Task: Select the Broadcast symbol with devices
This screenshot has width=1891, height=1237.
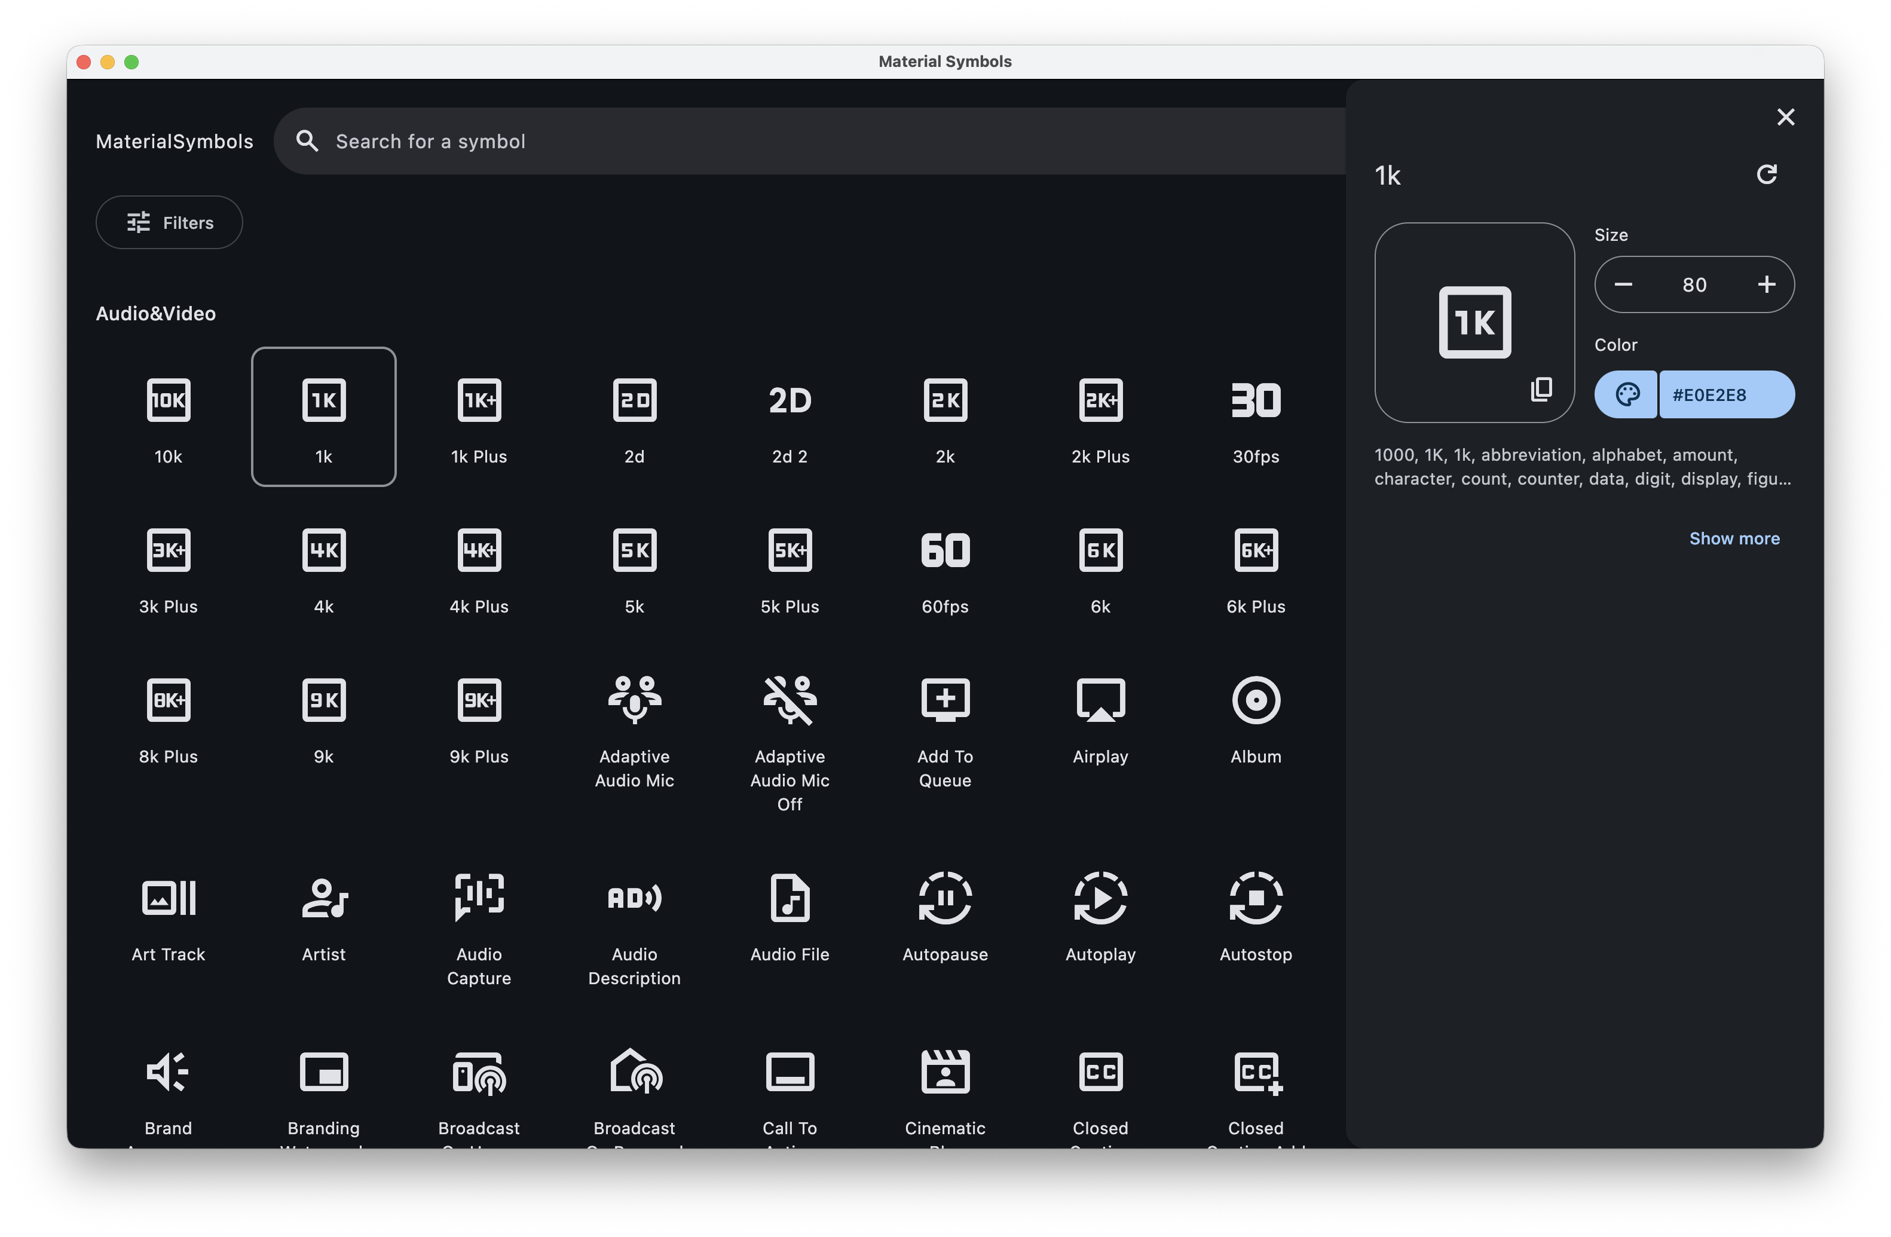Action: (x=479, y=1085)
